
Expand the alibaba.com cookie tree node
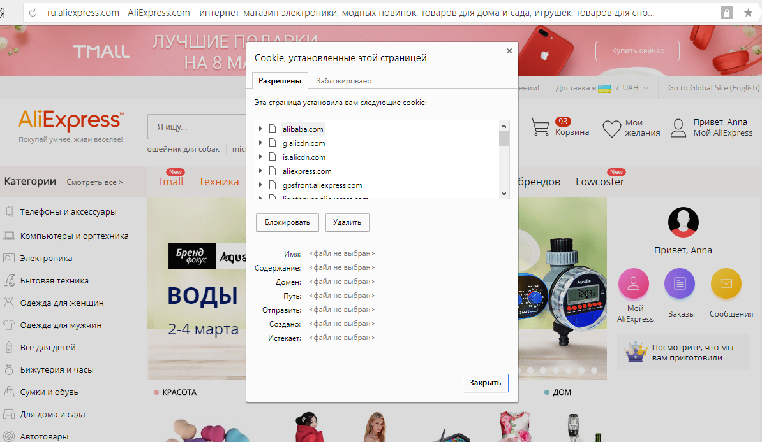pos(260,129)
